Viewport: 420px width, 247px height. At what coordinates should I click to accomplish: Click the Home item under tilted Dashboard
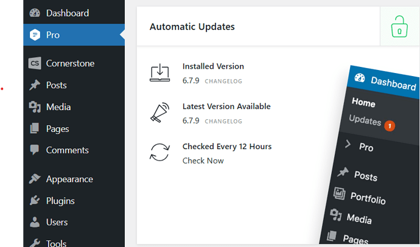(363, 103)
